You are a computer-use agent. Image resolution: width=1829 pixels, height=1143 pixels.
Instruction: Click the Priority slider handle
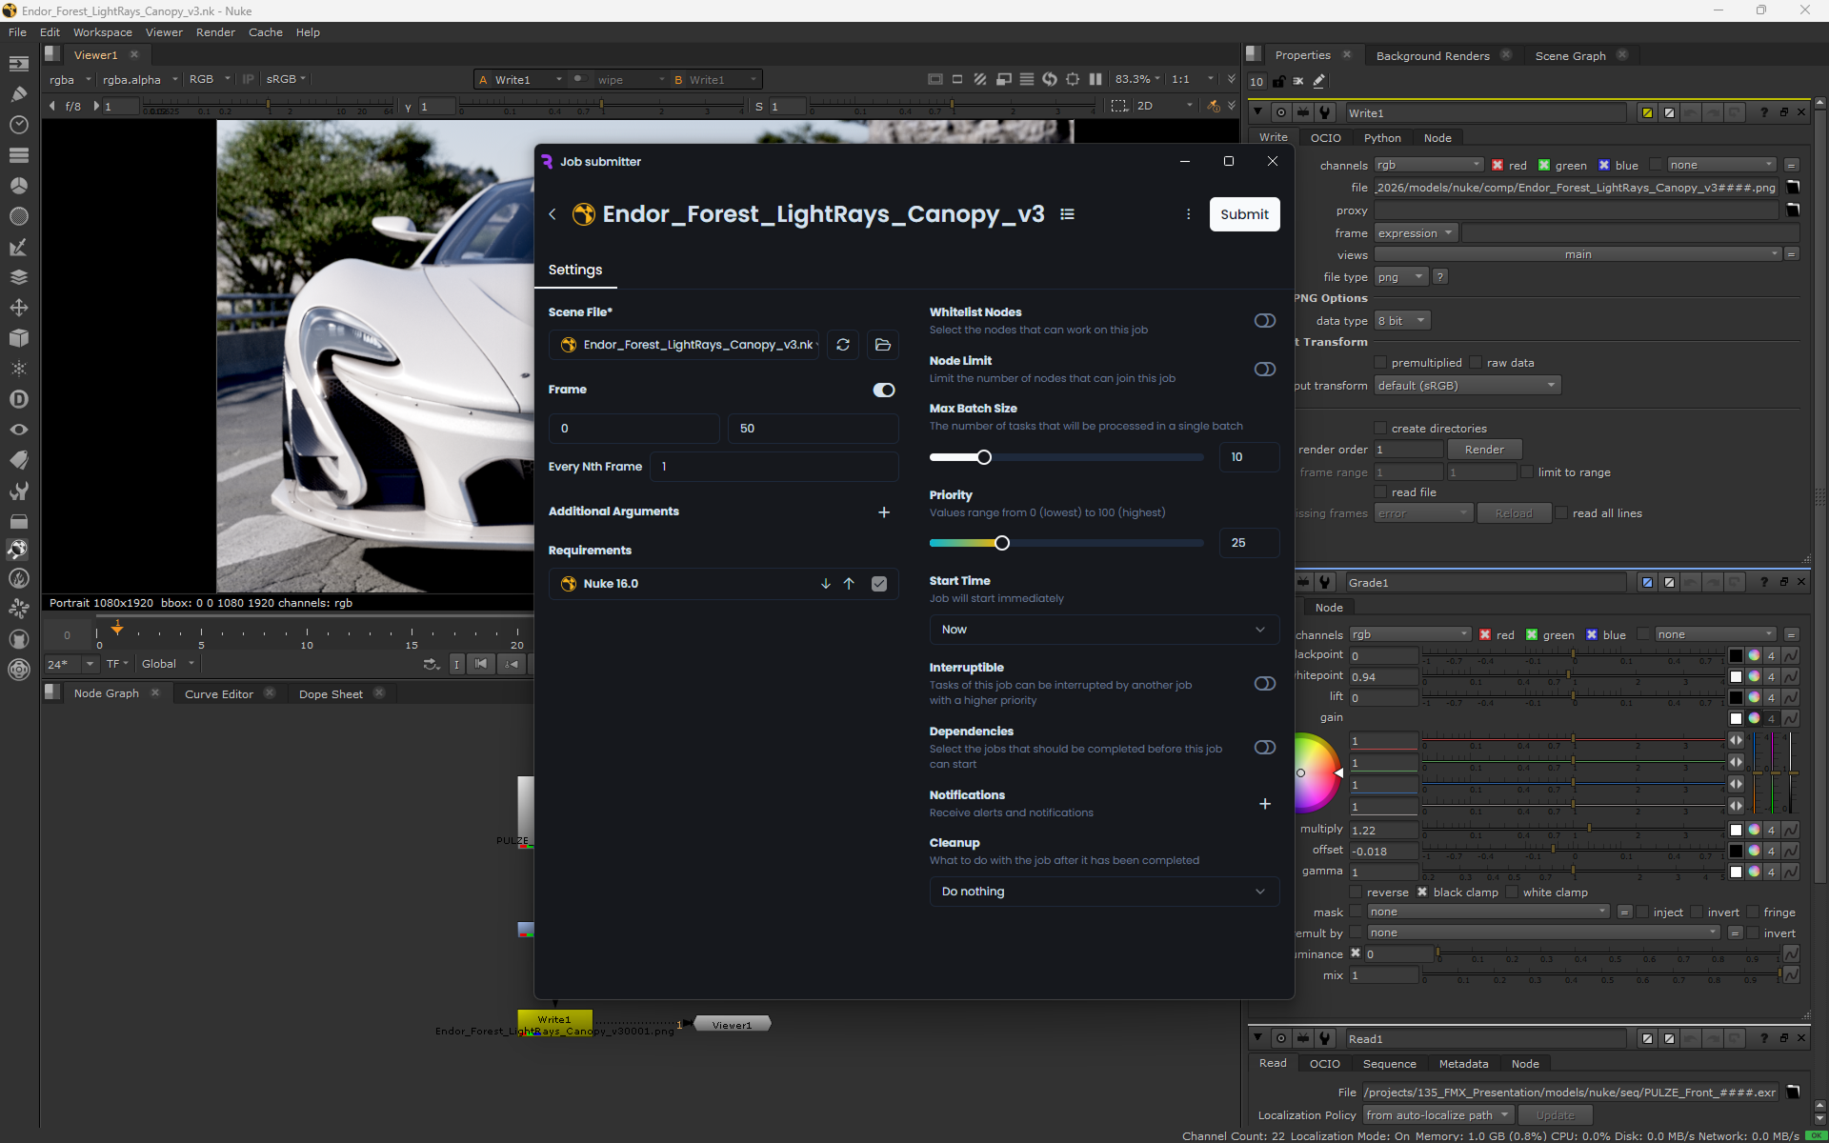point(1001,543)
